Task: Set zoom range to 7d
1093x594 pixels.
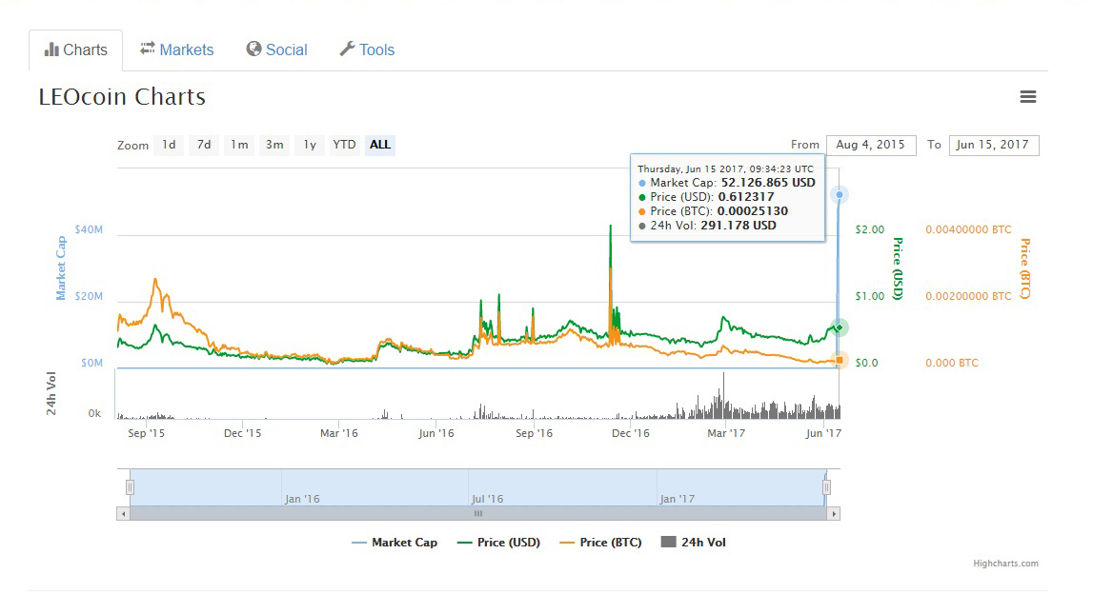Action: click(204, 145)
